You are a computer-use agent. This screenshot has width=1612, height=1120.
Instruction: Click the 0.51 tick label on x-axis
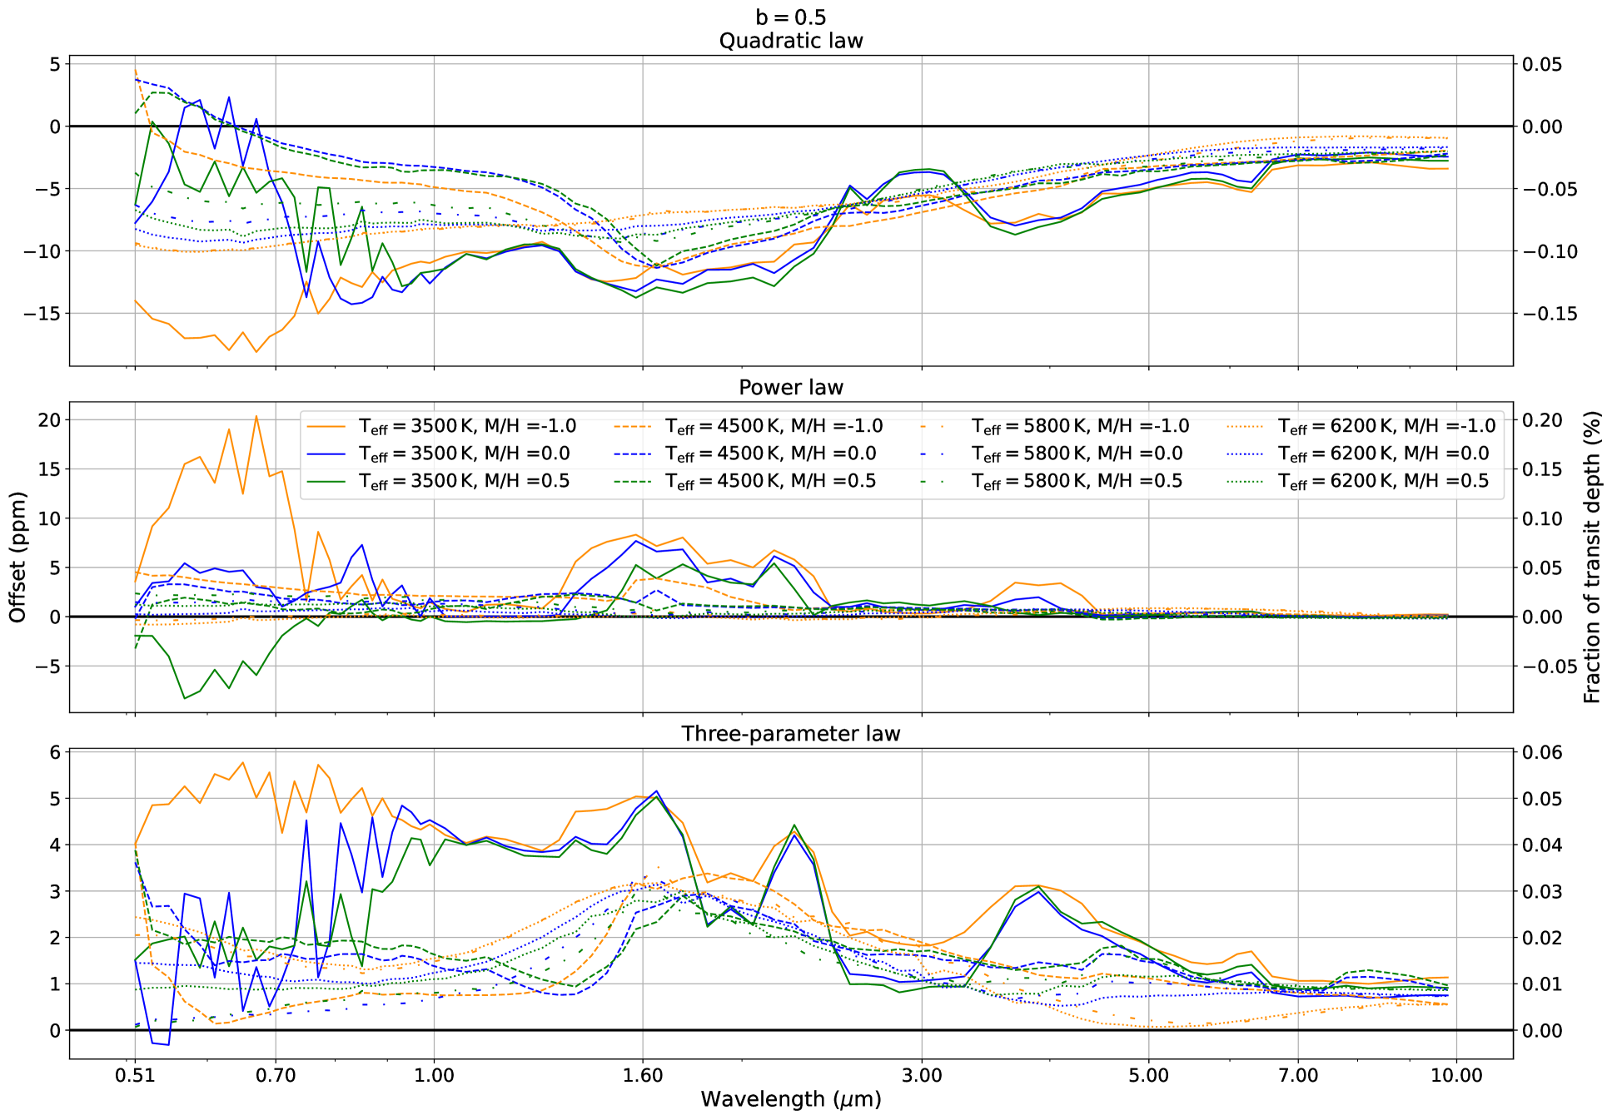pyautogui.click(x=135, y=1075)
